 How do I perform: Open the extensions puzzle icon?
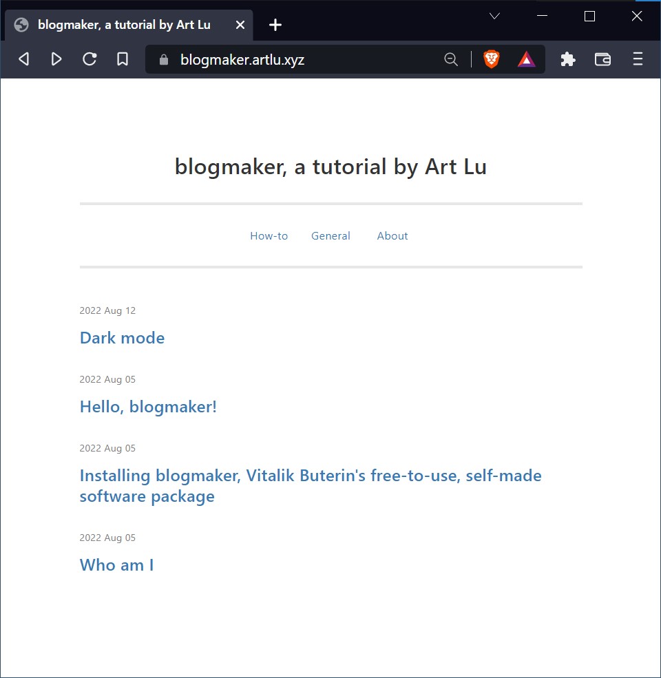(568, 59)
